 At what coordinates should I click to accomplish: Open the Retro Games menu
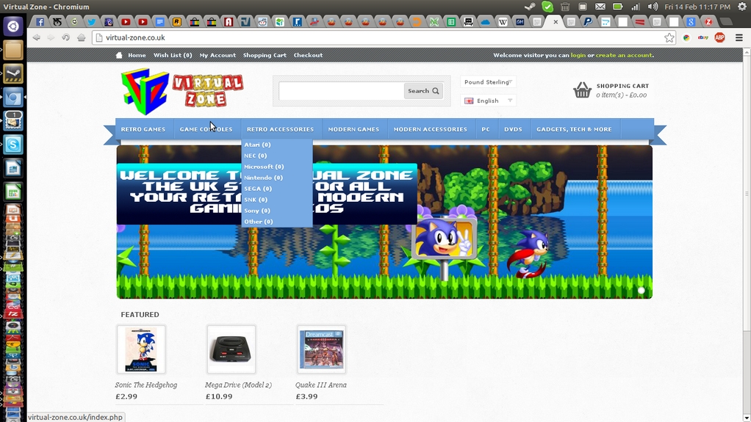point(143,129)
